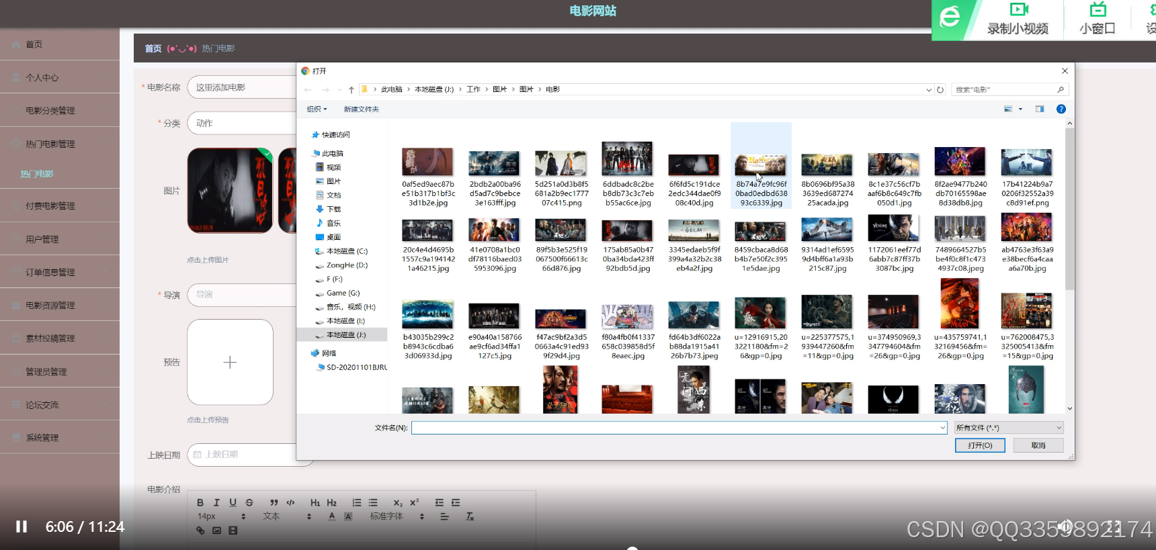This screenshot has height=550, width=1156.
Task: Select thumbnail 8b74a7e9fc96f0bad0edbd63893c6339.jpg
Action: pos(761,165)
